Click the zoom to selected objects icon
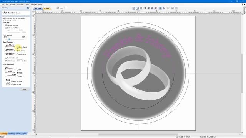The image size is (246, 138). click(156, 8)
